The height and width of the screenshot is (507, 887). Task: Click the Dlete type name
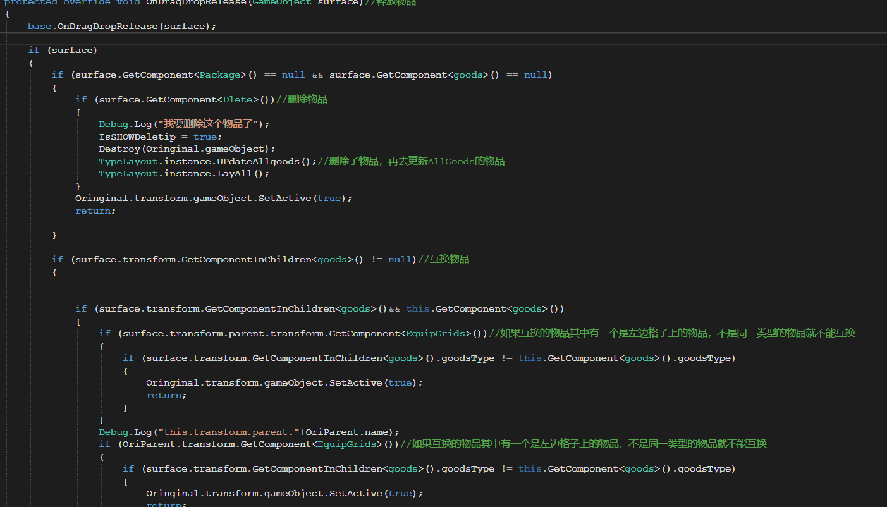point(238,99)
